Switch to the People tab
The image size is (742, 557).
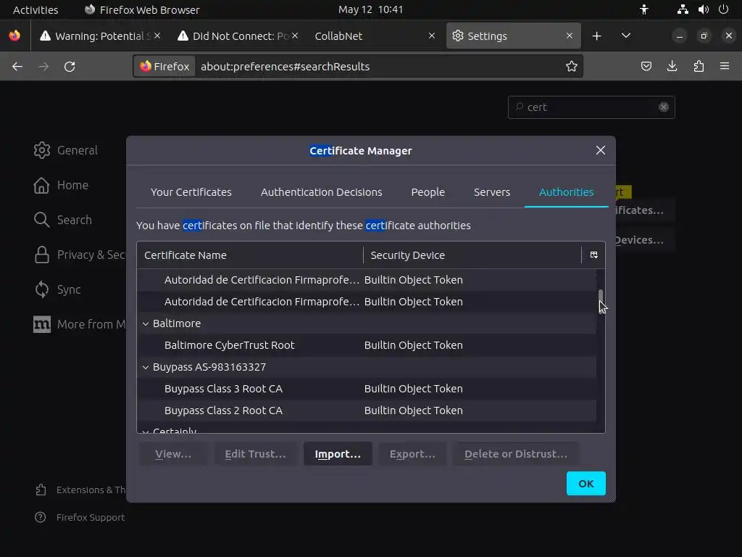pyautogui.click(x=428, y=191)
